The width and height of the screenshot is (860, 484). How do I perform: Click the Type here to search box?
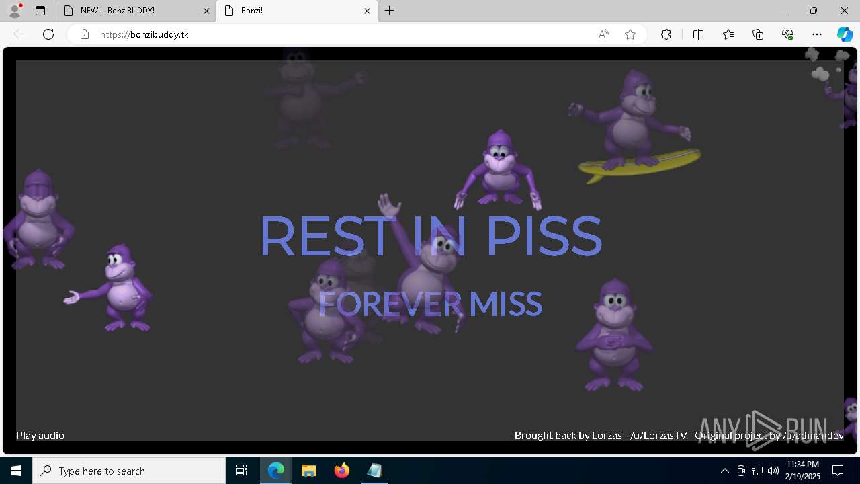pyautogui.click(x=129, y=471)
